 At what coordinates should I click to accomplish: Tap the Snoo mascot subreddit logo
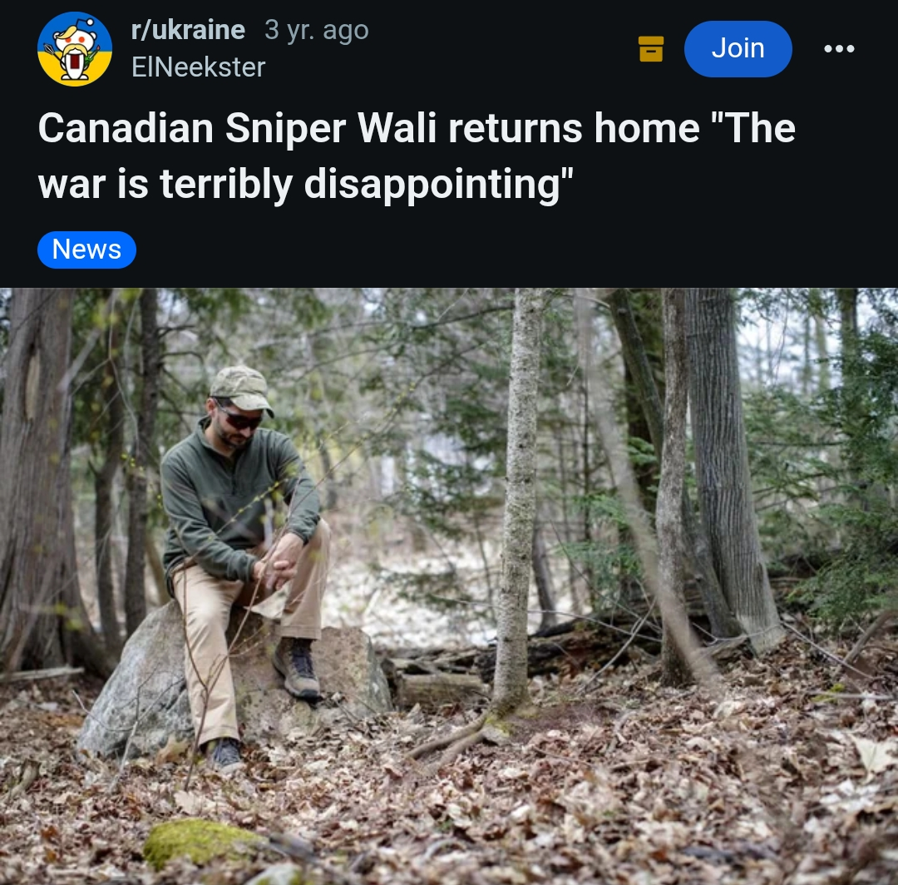[75, 49]
